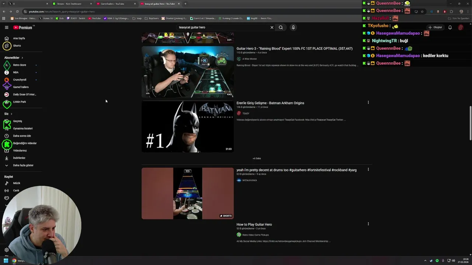Screen dimensions: 472x265
Task: Reload the page with refresh icon
Action: point(17,11)
